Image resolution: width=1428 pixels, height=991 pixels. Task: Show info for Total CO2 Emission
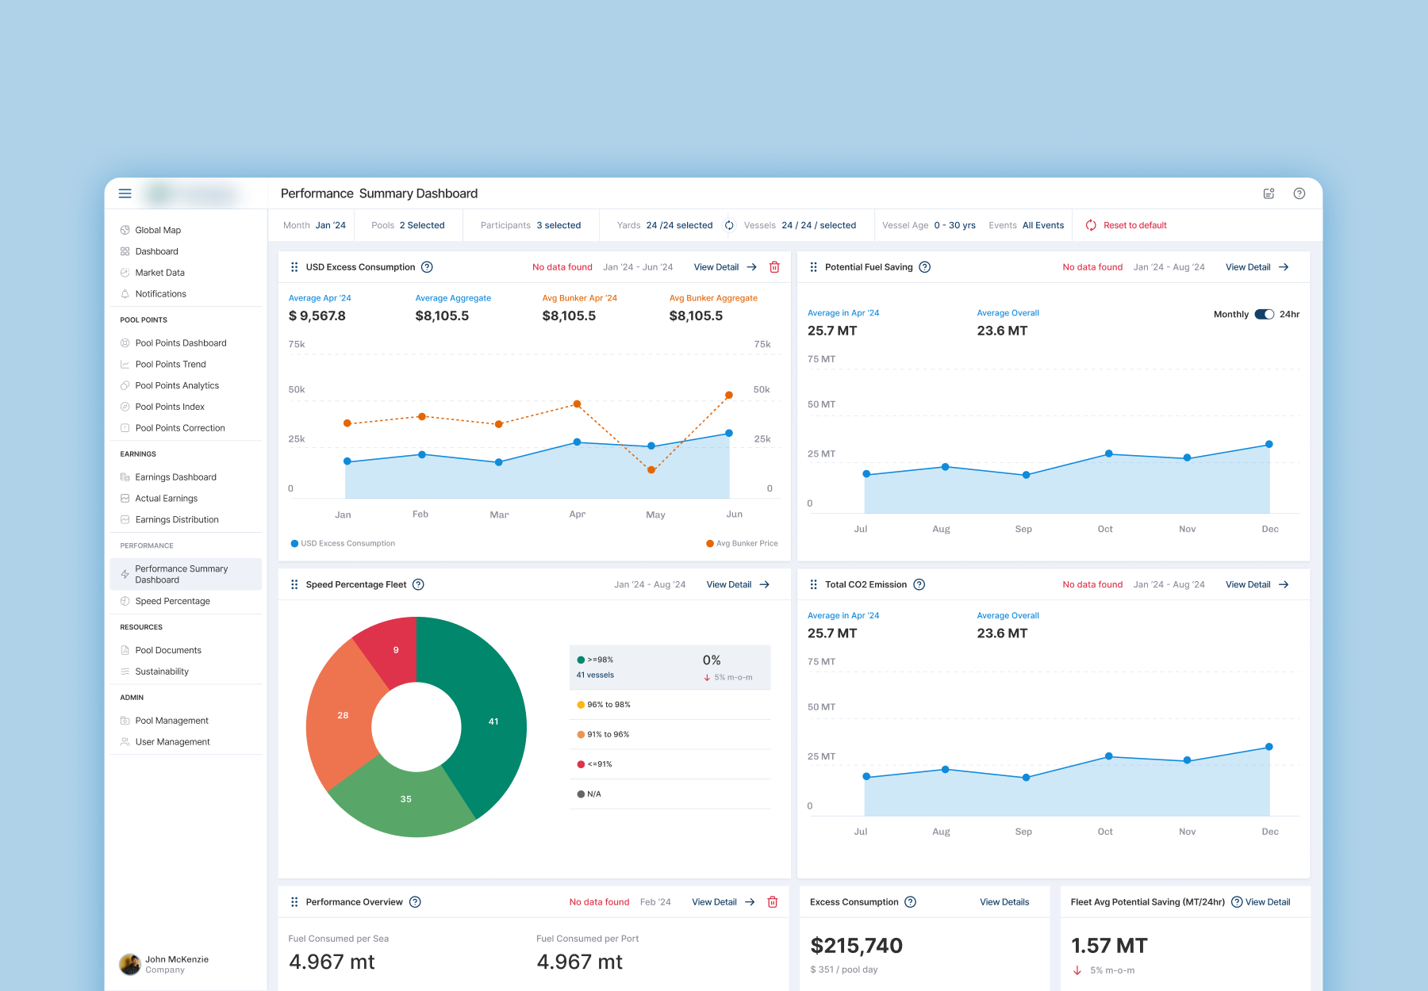(x=919, y=584)
